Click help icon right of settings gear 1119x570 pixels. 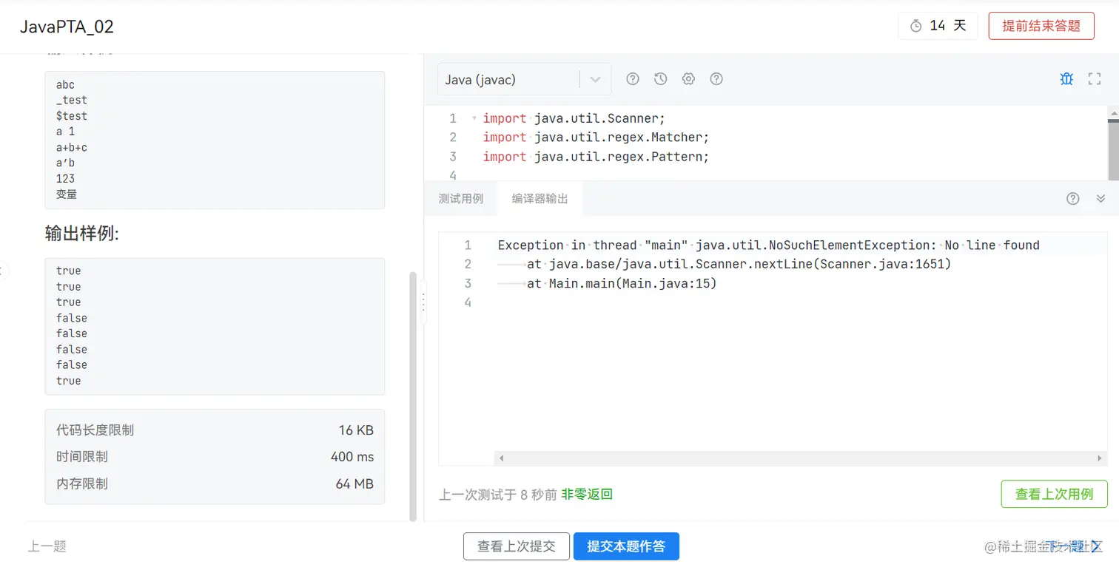716,79
